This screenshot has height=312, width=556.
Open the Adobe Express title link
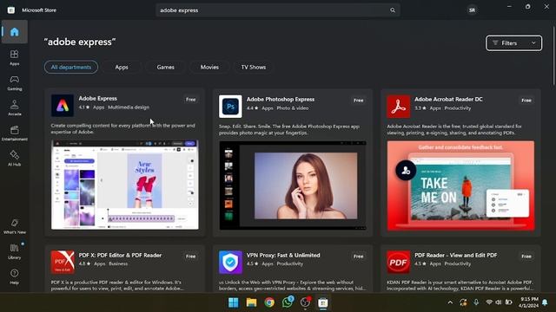tap(97, 98)
